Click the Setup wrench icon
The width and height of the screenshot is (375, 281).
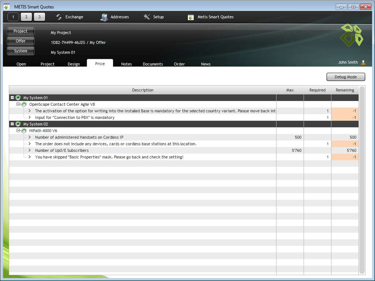146,17
